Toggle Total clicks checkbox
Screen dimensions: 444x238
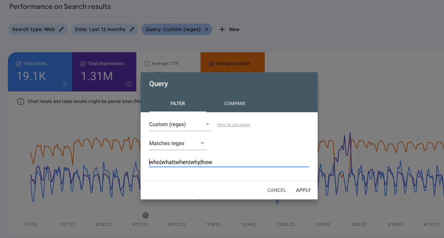tap(19, 64)
